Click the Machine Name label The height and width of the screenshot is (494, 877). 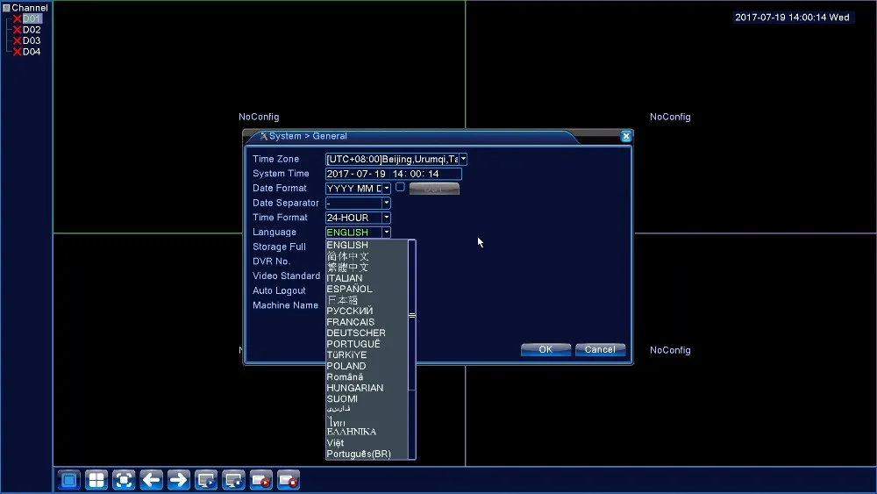tap(285, 305)
